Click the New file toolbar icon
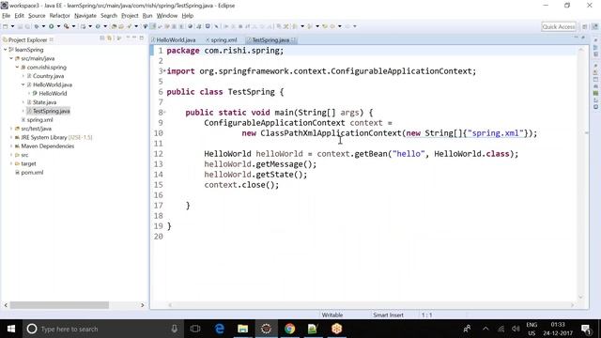Viewport: 601px width, 338px height. 6,26
